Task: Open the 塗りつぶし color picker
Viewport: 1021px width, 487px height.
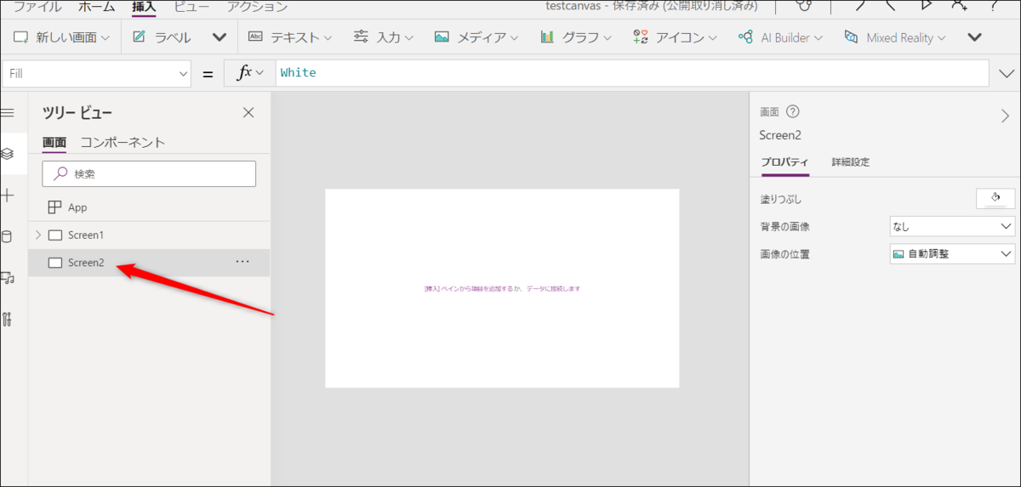Action: click(x=995, y=198)
